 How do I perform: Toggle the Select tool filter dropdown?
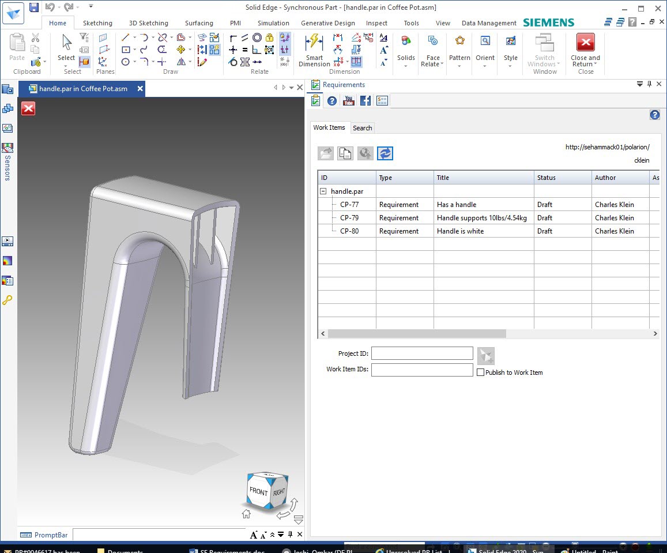click(65, 65)
